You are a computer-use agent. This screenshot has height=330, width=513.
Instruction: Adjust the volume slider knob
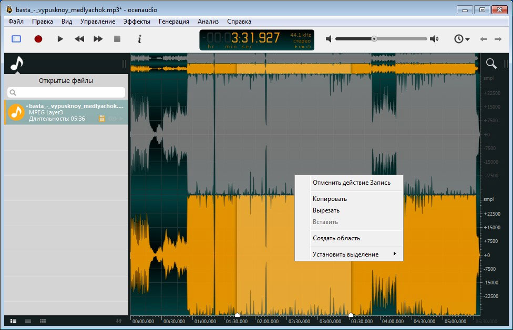coord(374,39)
